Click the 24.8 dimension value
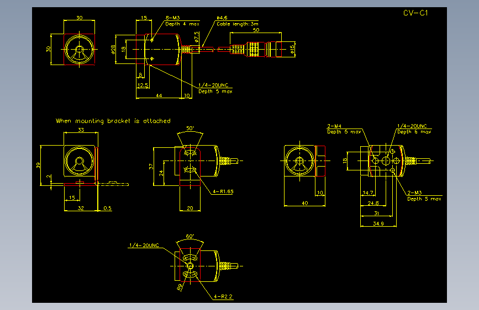 click(373, 203)
